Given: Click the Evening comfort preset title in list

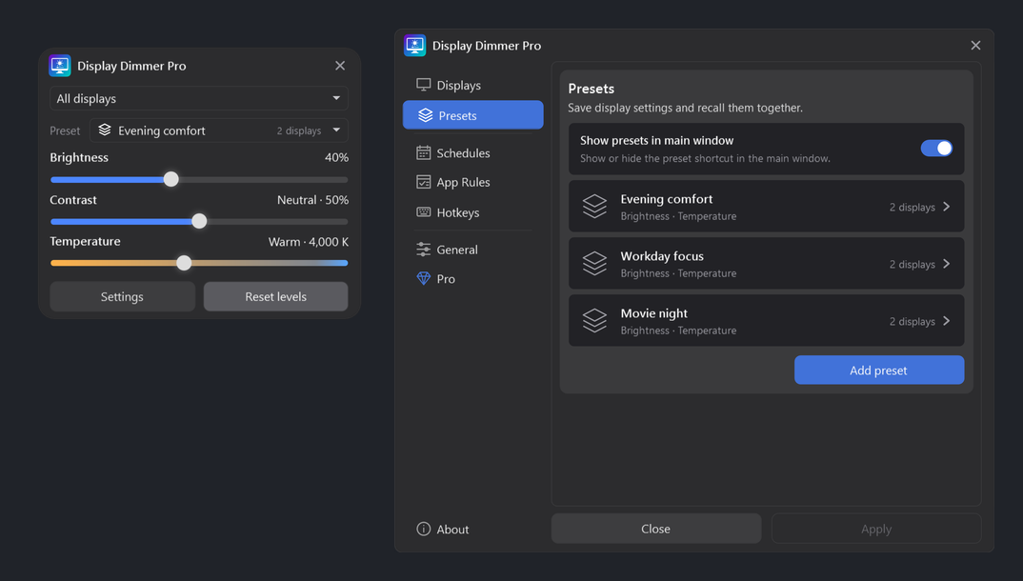Looking at the screenshot, I should click(x=666, y=199).
